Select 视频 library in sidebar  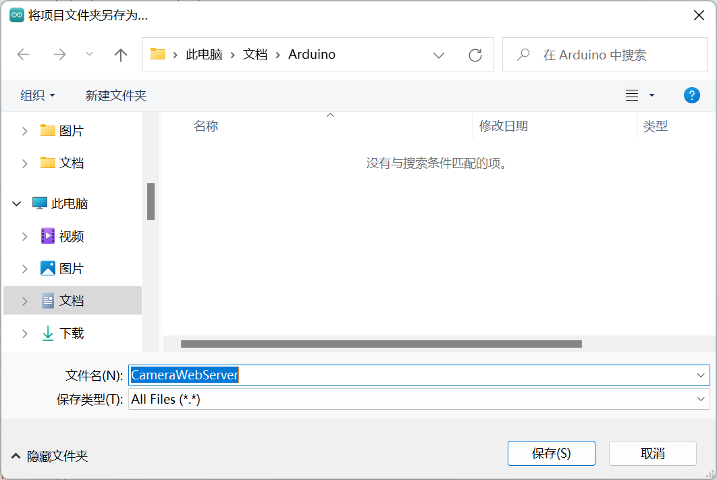62,236
